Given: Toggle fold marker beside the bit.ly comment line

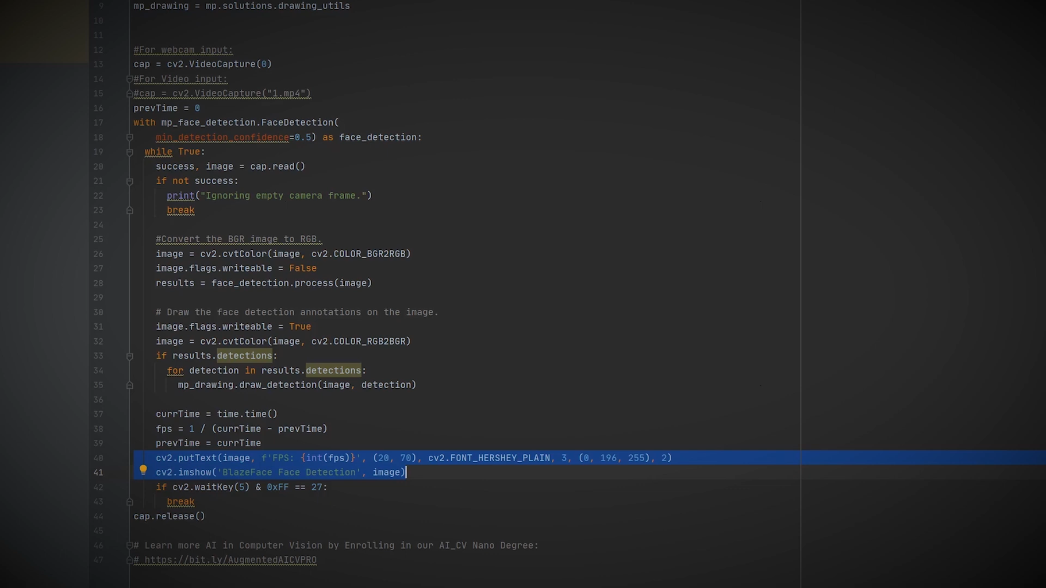Looking at the screenshot, I should pos(130,560).
